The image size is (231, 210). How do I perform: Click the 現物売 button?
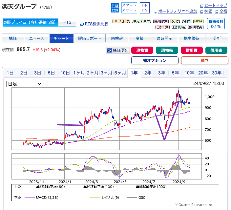[x=167, y=51]
